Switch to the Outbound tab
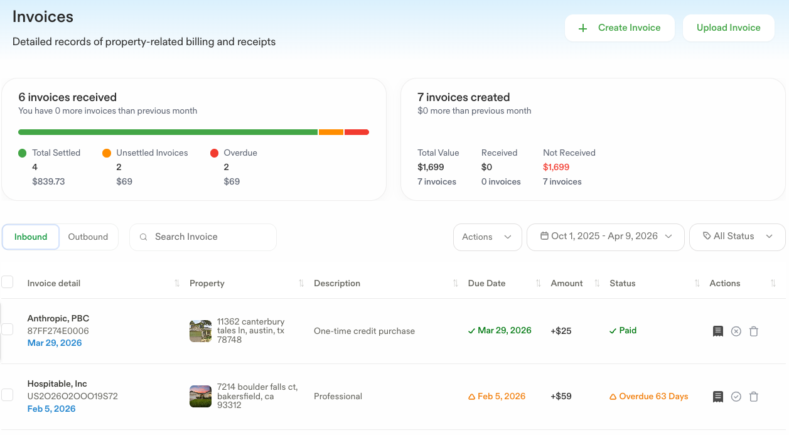 (x=88, y=237)
